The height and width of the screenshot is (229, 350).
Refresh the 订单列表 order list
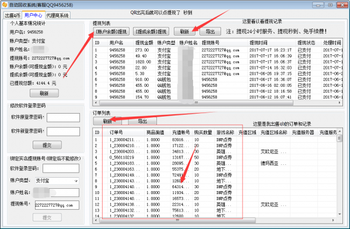click(x=107, y=121)
